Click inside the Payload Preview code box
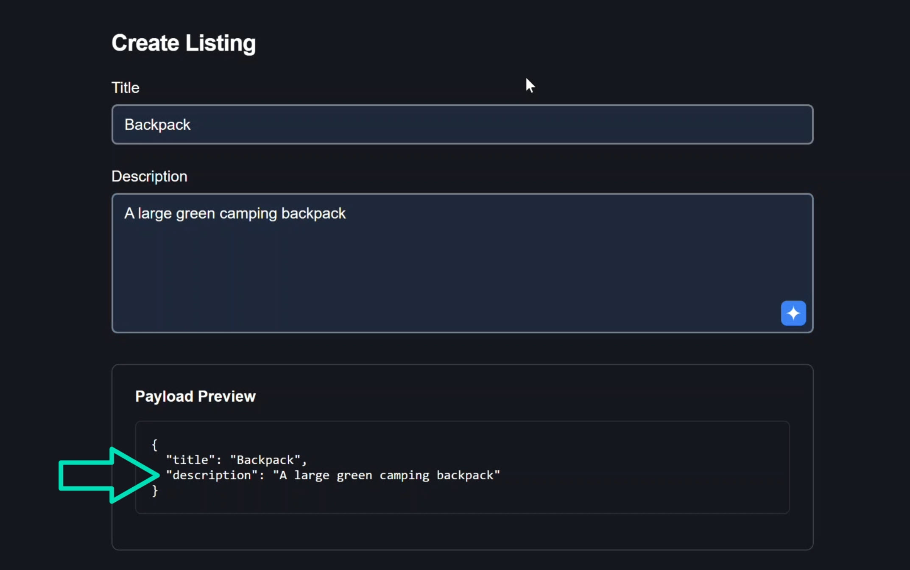This screenshot has height=570, width=910. [462, 467]
